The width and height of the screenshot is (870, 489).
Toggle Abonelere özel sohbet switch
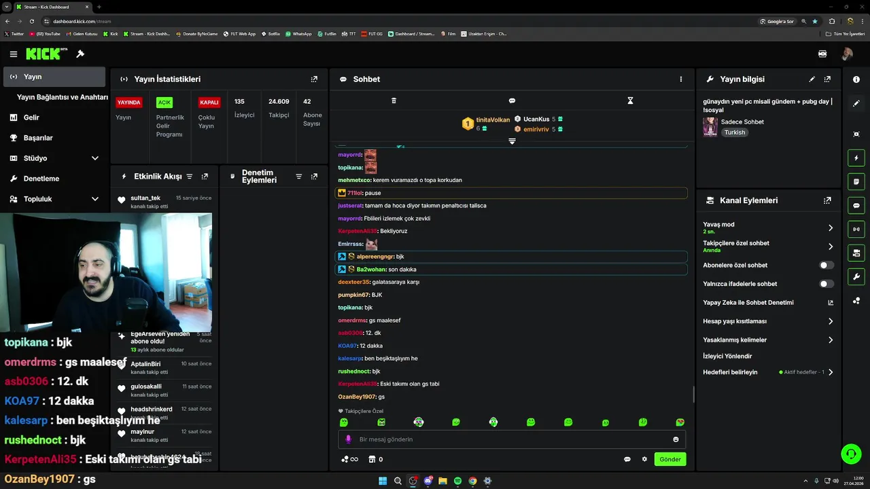tap(826, 266)
